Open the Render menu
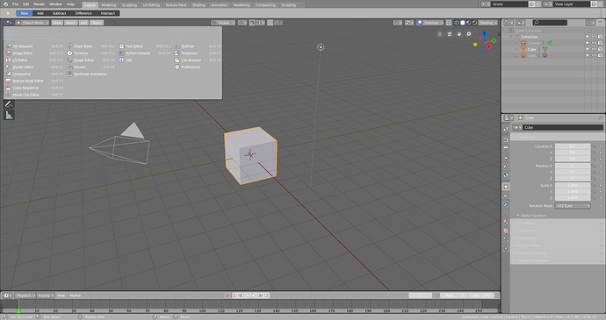Image resolution: width=606 pixels, height=320 pixels. 39,4
